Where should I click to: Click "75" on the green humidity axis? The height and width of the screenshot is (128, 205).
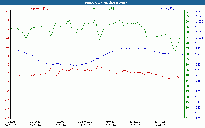187,38
